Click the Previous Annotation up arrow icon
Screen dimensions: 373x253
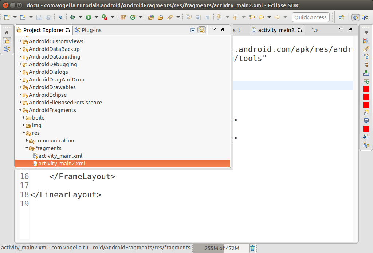(x=236, y=17)
